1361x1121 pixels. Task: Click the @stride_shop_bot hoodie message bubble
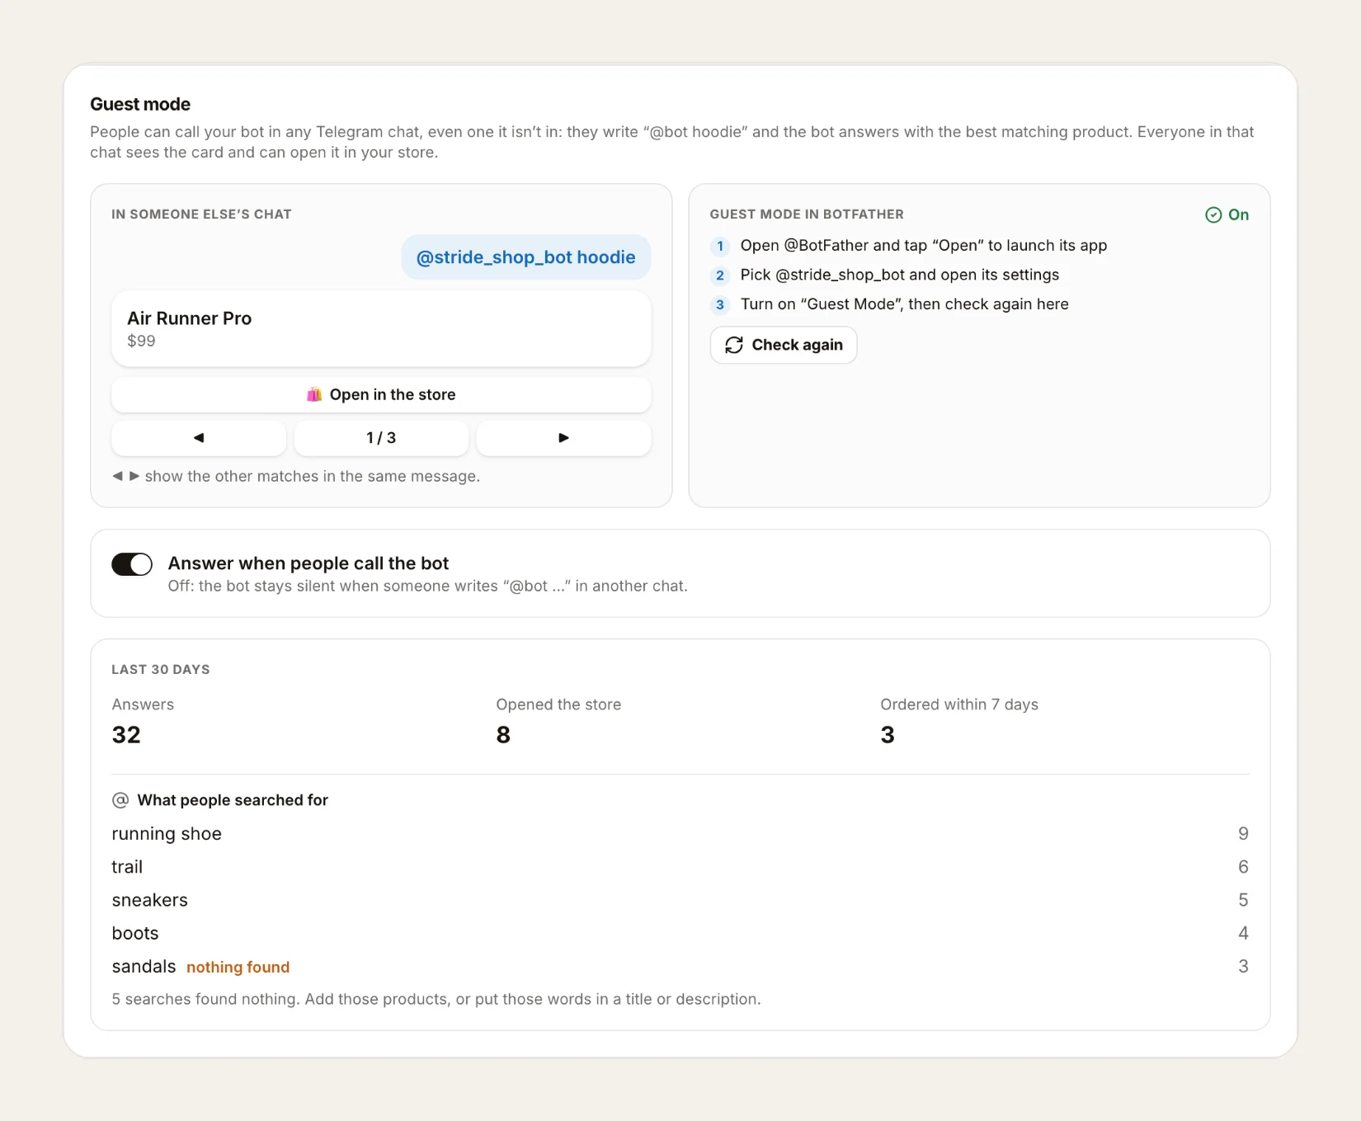[525, 257]
